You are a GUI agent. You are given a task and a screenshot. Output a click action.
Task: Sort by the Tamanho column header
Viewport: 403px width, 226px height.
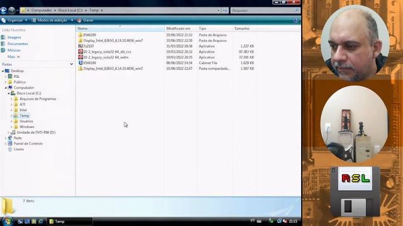tap(244, 28)
